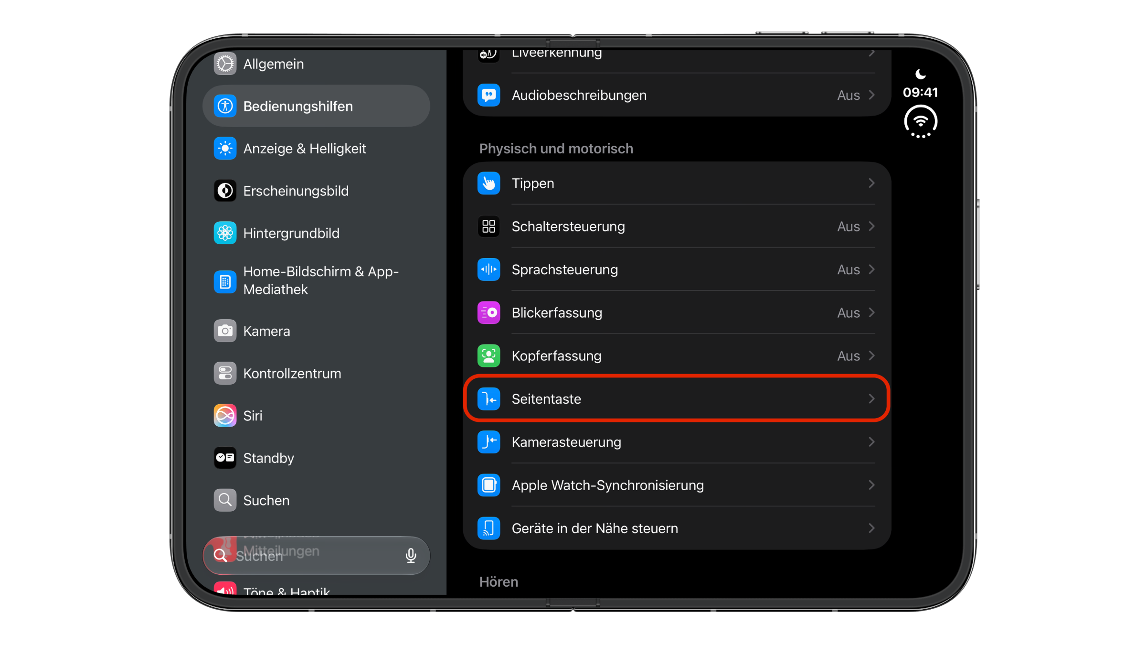Open Home-Bildschirm & App-Mediathek settings

316,280
